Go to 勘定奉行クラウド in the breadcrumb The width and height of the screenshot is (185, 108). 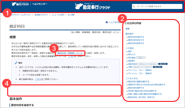pyautogui.click(x=41, y=15)
